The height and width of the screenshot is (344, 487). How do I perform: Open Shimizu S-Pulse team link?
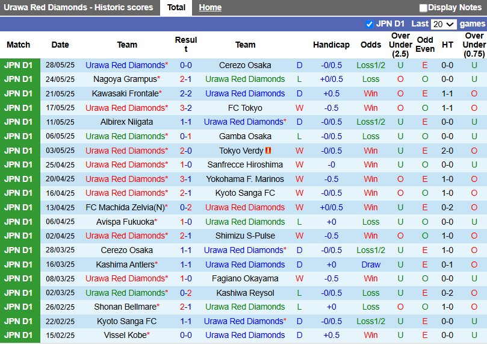[245, 236]
